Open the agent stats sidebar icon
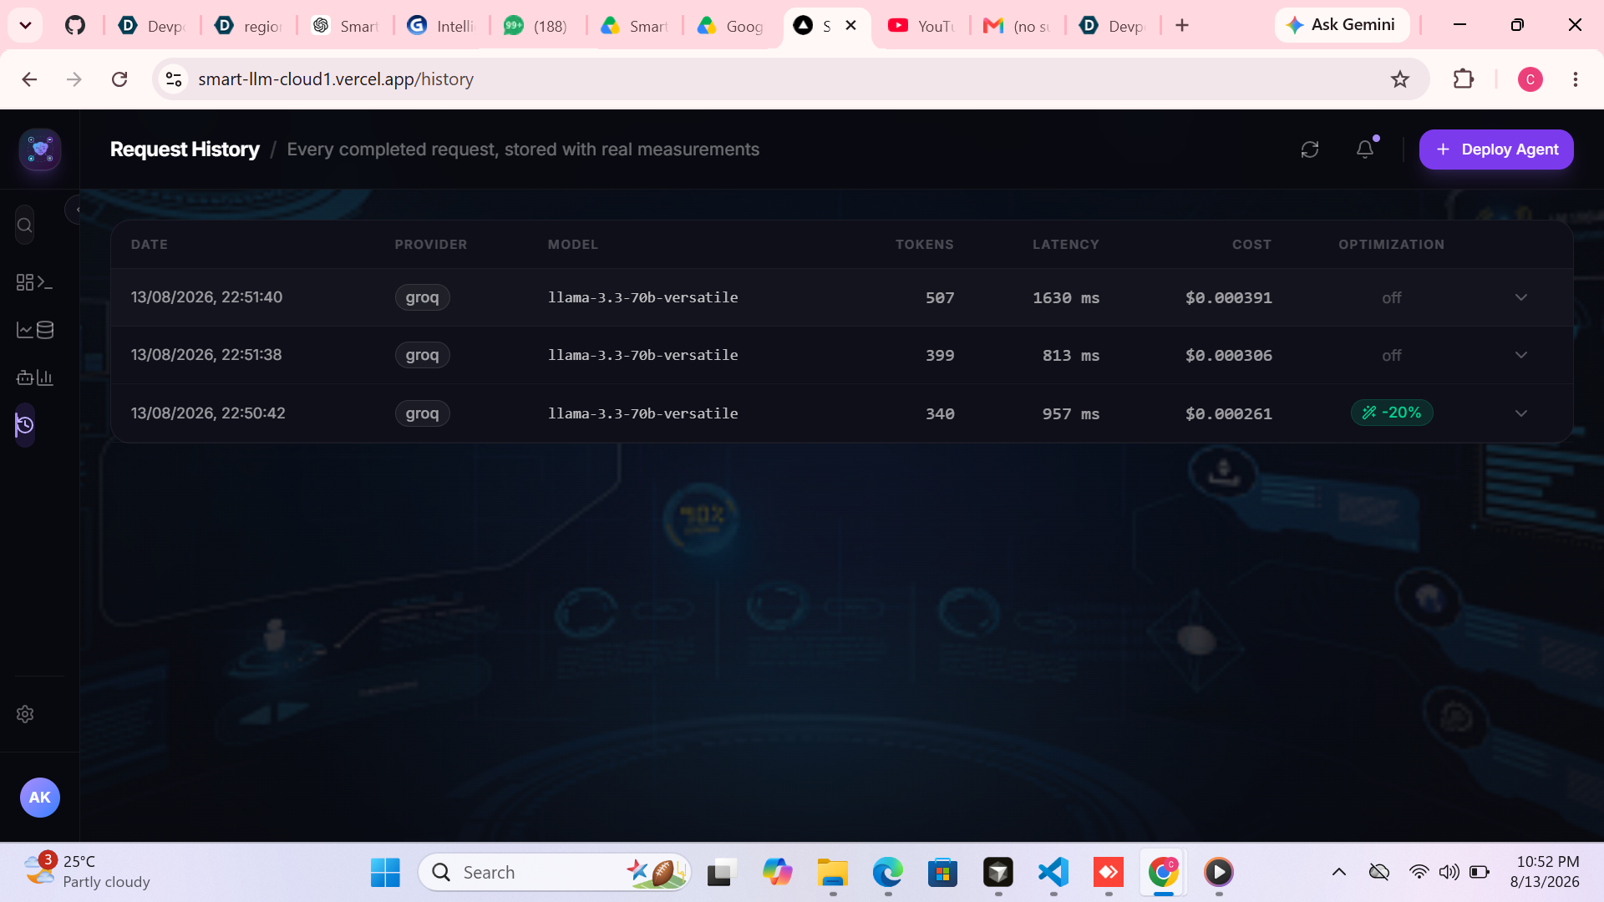 (34, 378)
